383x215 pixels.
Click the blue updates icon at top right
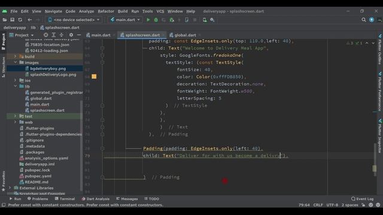tap(372, 20)
